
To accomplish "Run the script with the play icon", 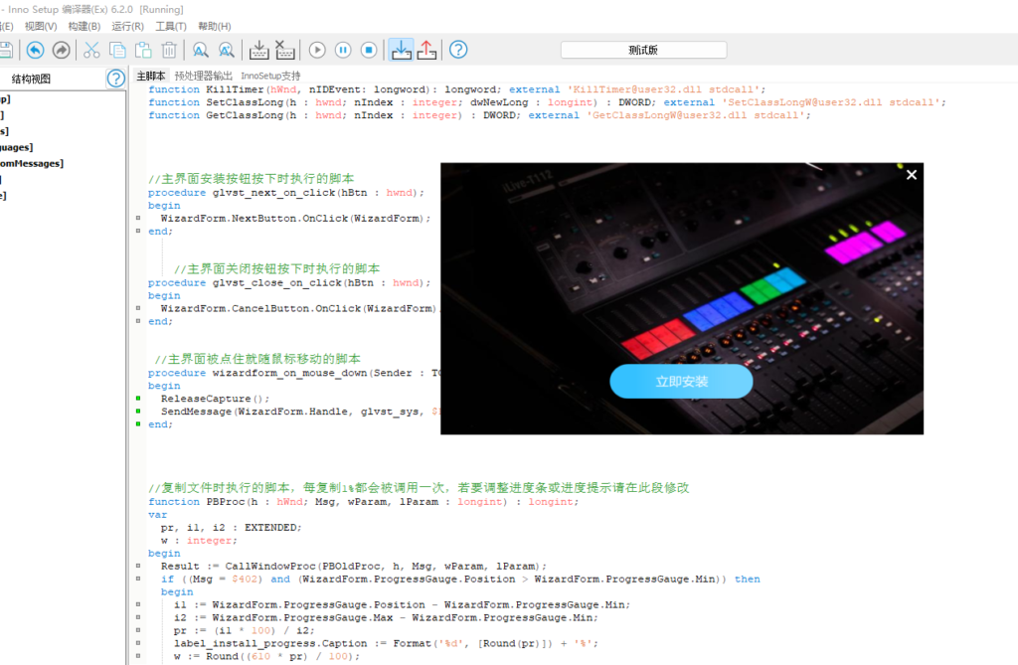I will click(317, 50).
